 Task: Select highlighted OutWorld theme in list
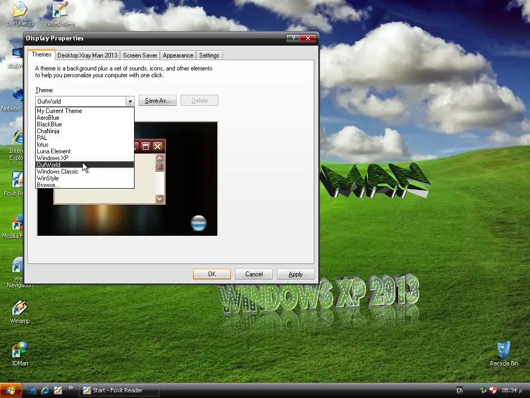click(85, 165)
